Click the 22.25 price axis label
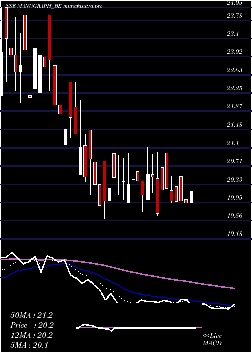Viewport: 252px width, 353px height. point(235,88)
